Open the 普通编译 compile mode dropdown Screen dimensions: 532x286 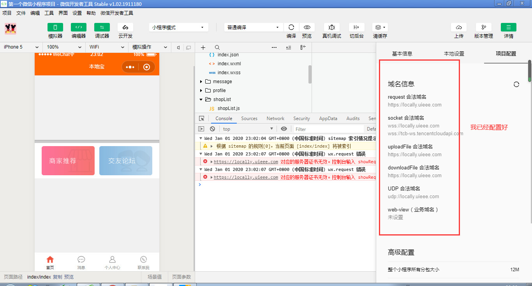(253, 27)
